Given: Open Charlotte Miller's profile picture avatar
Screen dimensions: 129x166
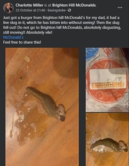Looking at the screenshot, I should [8, 8].
